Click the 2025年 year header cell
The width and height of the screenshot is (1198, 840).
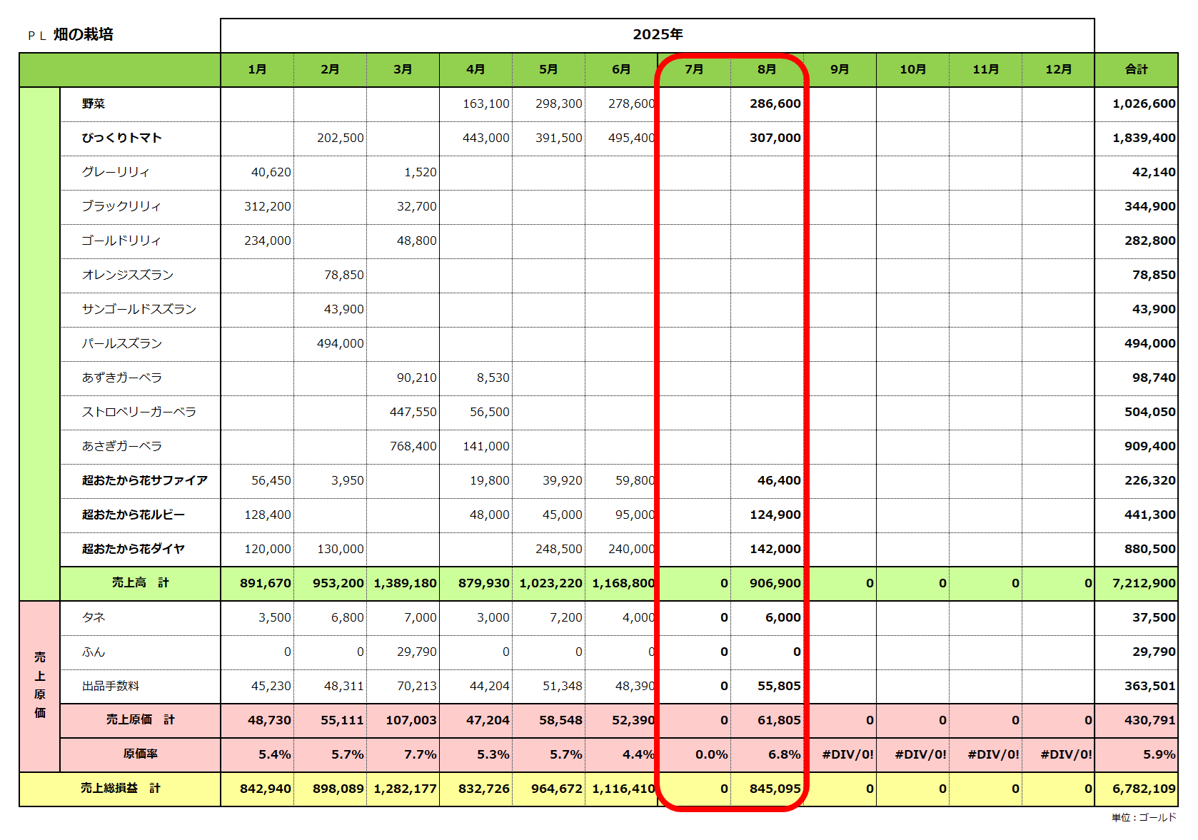pos(658,34)
